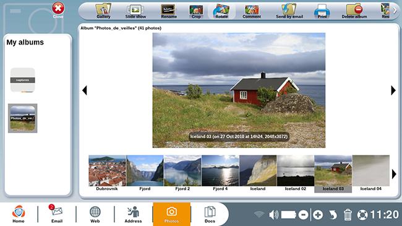Viewport: 402px width, 226px height.
Task: Click the album title "Photos_de_veilles" (41 photos)
Action: click(x=121, y=28)
